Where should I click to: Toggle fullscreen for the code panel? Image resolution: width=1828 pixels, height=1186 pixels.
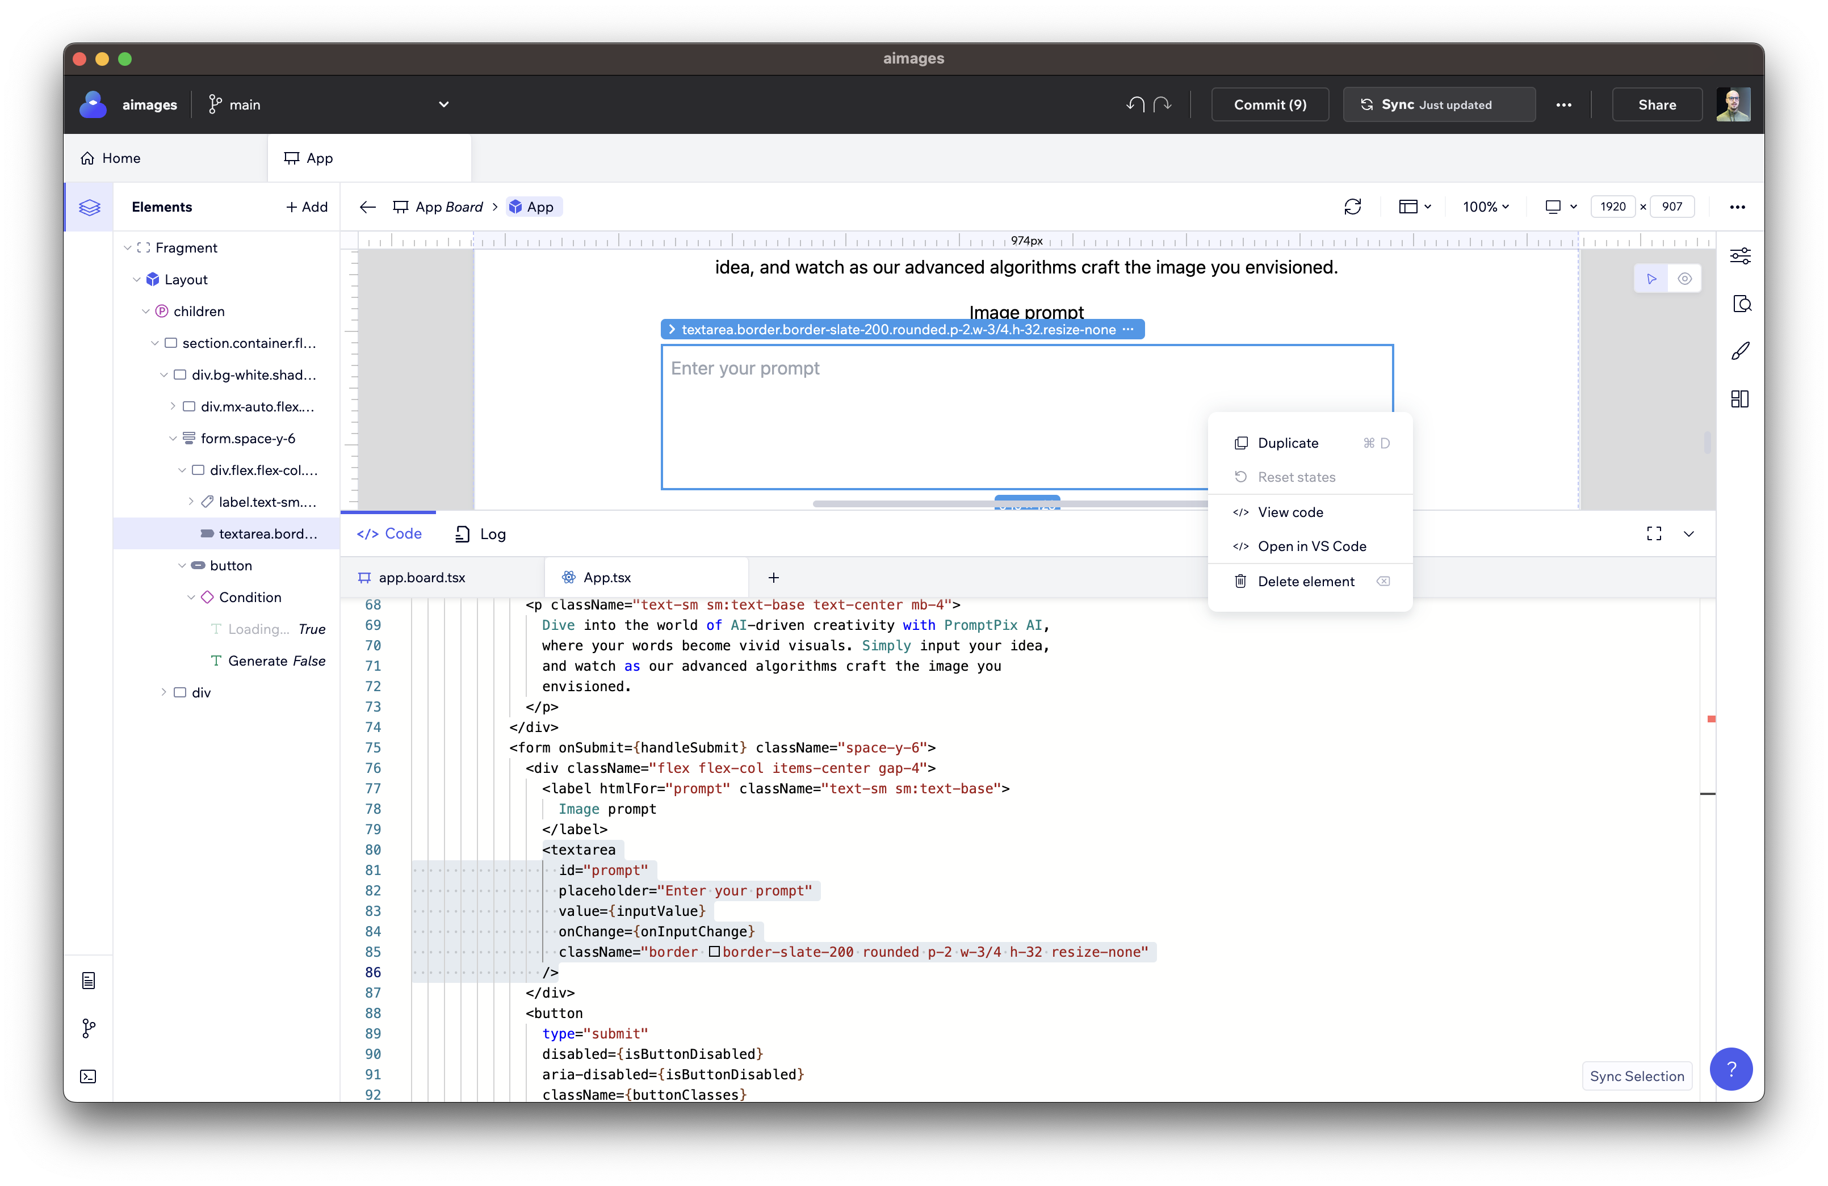(1655, 533)
